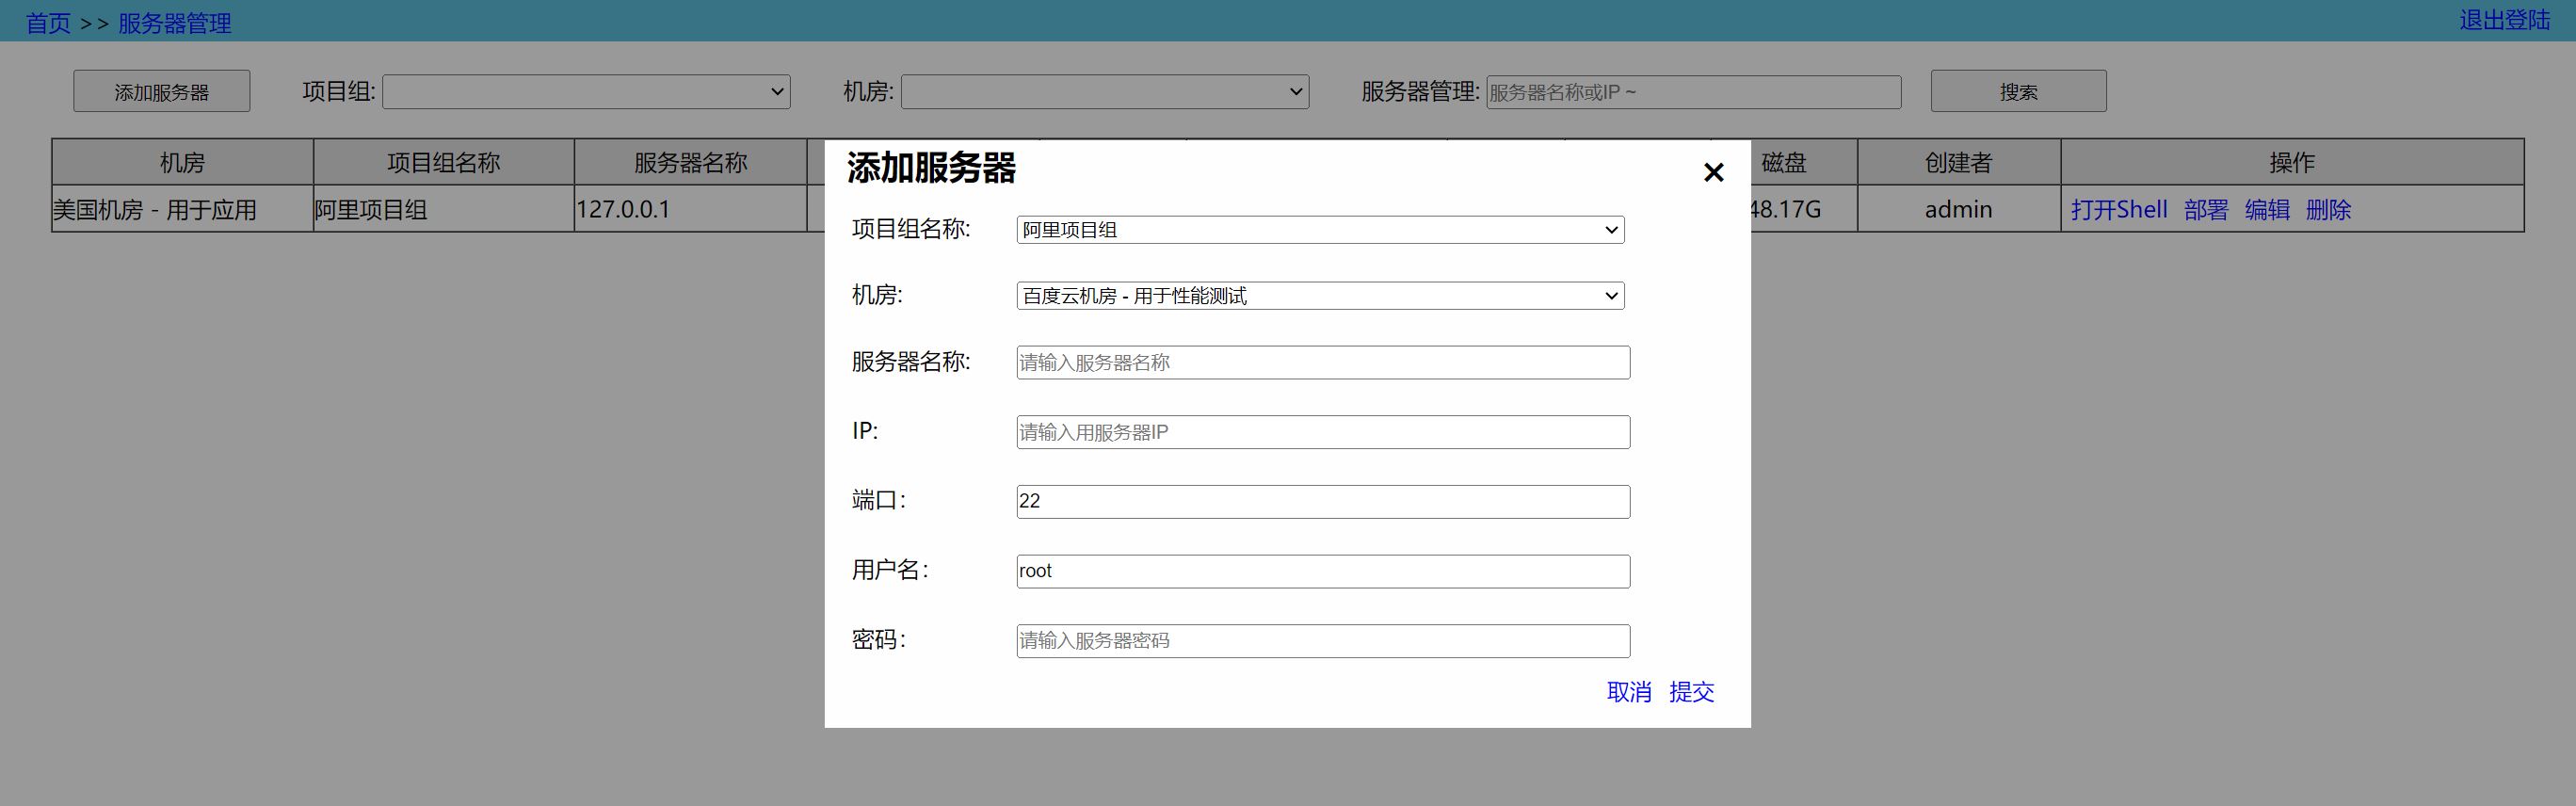Image resolution: width=2576 pixels, height=806 pixels.
Task: Go to 首页 in breadcrumb
Action: 48,23
